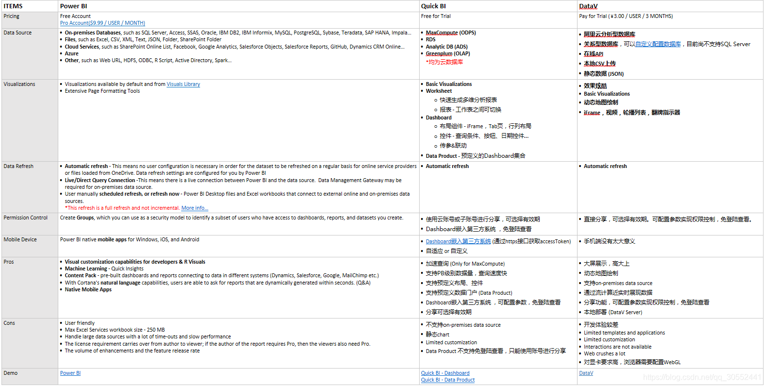Image resolution: width=765 pixels, height=386 pixels.
Task: Click Extensive Page Formatting Tools text
Action: tap(102, 91)
